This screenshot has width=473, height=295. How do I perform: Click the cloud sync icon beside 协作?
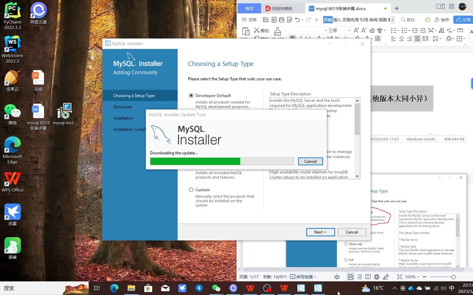428,20
